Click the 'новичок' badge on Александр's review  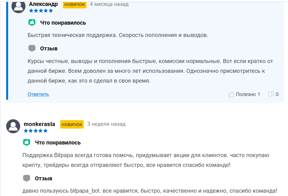(x=74, y=4)
